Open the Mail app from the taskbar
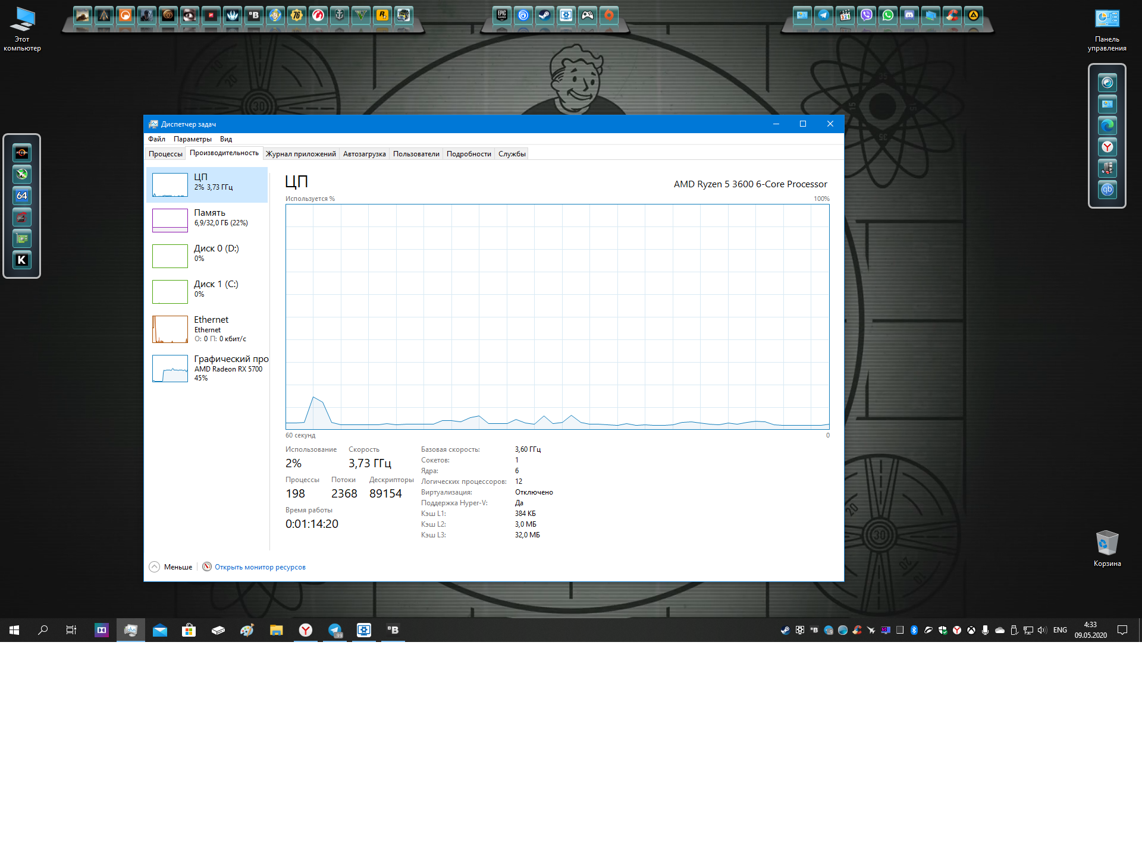Screen dimensions: 1142x856 coord(160,630)
